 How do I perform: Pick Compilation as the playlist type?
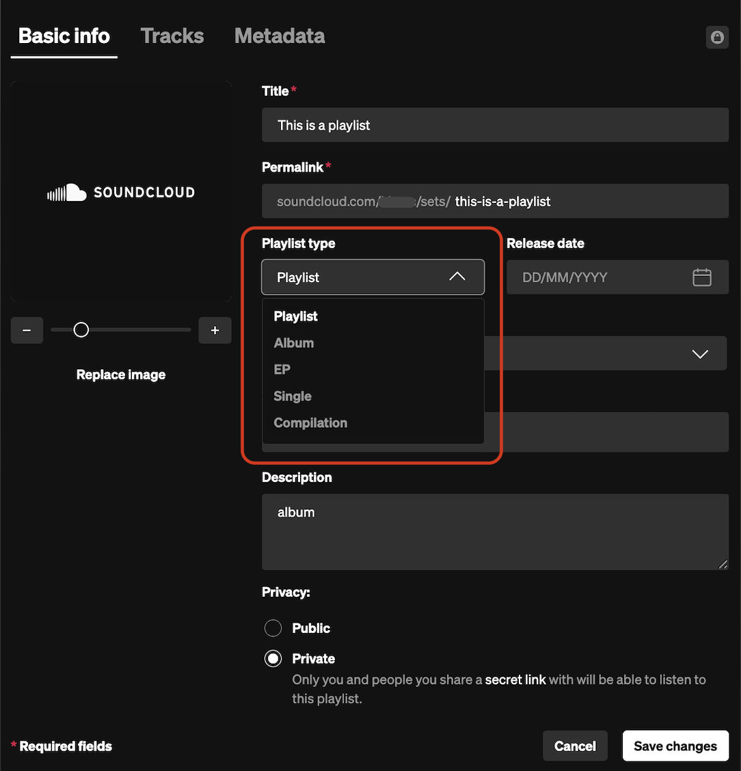tap(310, 423)
